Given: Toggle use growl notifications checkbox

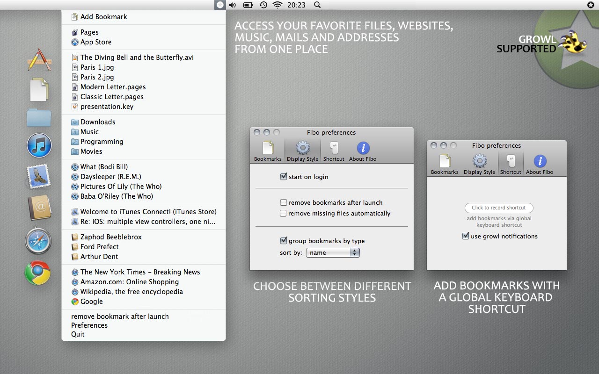Looking at the screenshot, I should (x=466, y=236).
